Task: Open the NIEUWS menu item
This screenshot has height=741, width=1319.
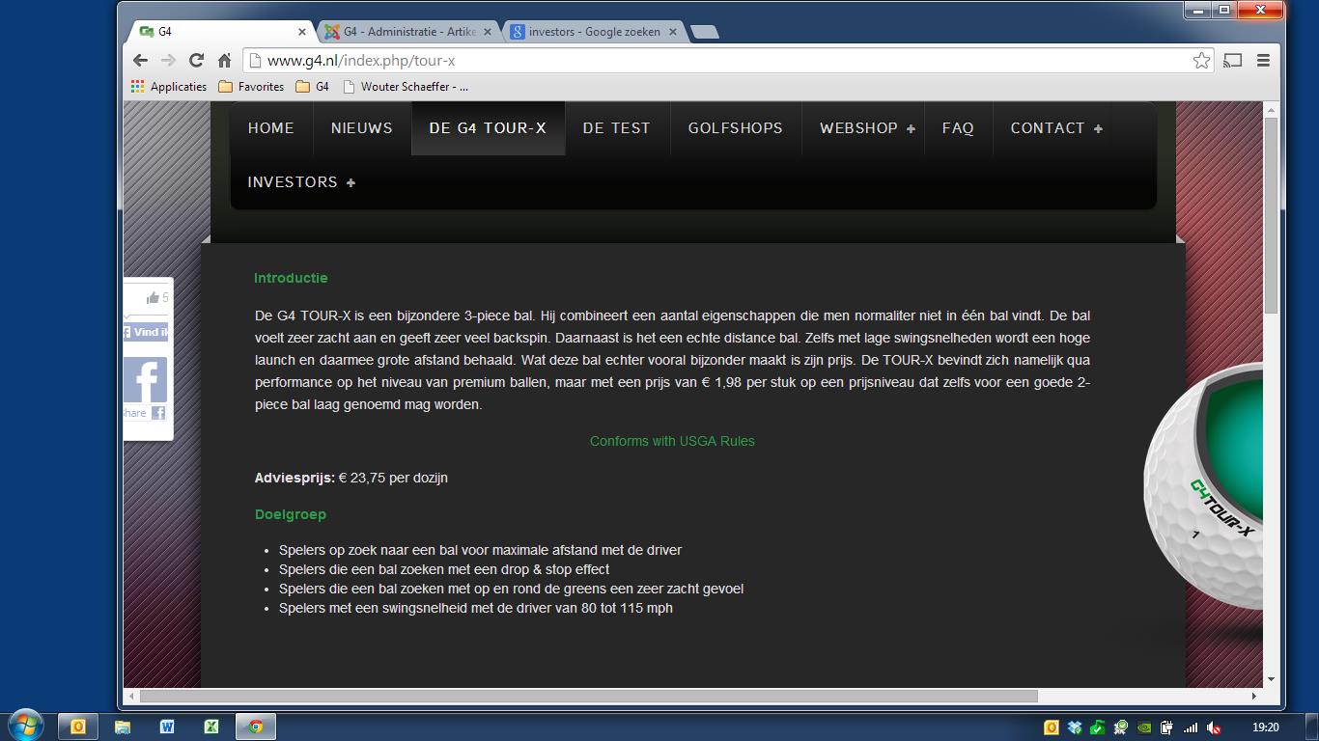Action: pos(362,127)
